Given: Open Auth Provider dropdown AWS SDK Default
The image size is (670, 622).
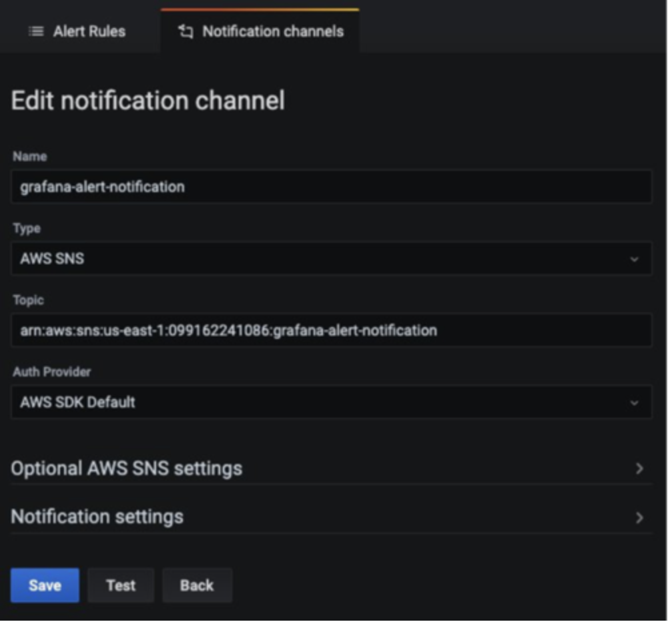Looking at the screenshot, I should click(332, 402).
